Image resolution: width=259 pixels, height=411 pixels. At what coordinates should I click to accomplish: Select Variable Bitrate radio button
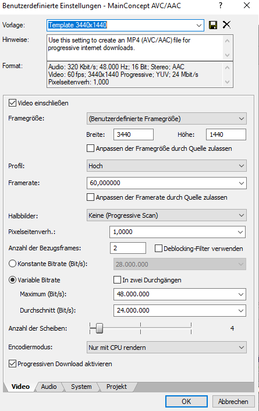click(x=13, y=280)
